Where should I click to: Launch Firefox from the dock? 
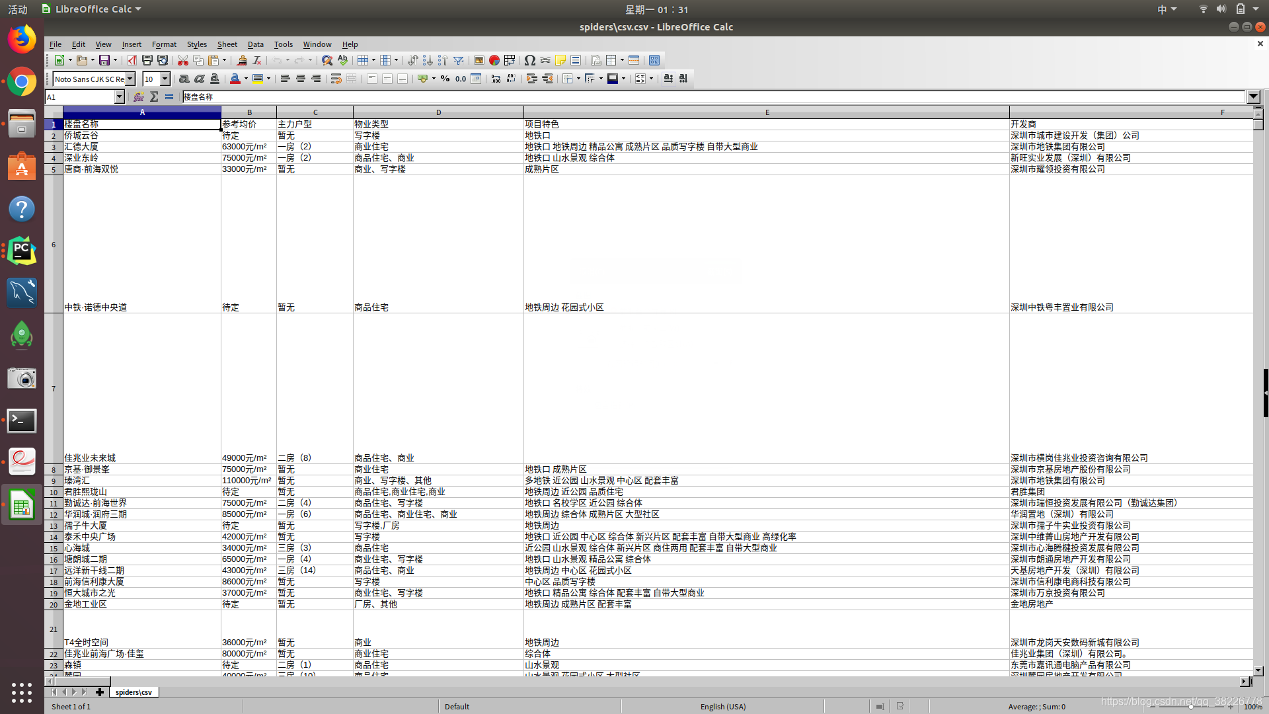point(22,40)
